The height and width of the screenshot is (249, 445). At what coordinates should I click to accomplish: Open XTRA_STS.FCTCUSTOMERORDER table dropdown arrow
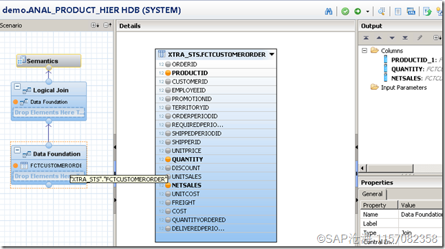pyautogui.click(x=272, y=54)
